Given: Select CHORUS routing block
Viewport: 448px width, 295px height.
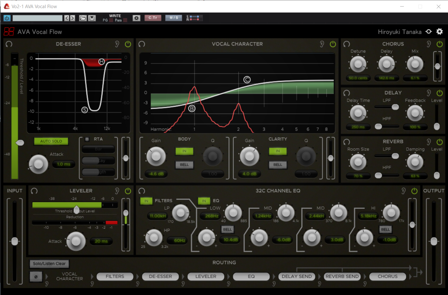Looking at the screenshot, I should coord(388,277).
